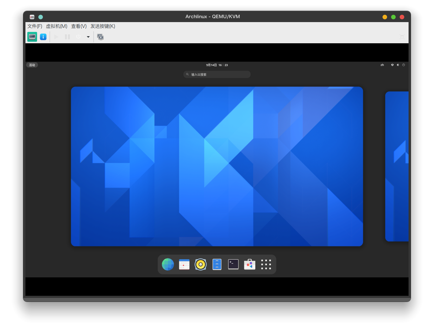This screenshot has height=328, width=434.
Task: Open the shutdown options dropdown arrow
Action: click(88, 37)
